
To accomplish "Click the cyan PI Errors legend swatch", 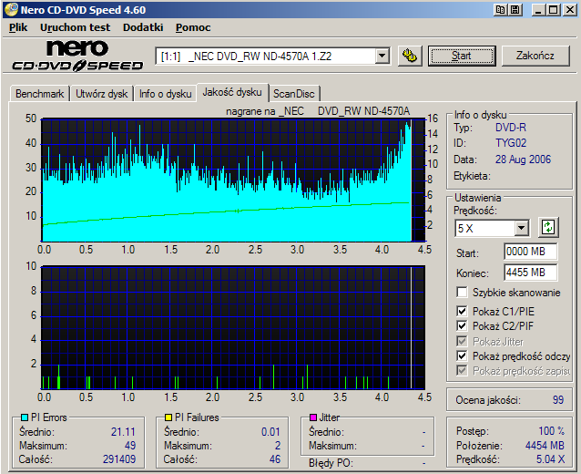I will point(25,417).
